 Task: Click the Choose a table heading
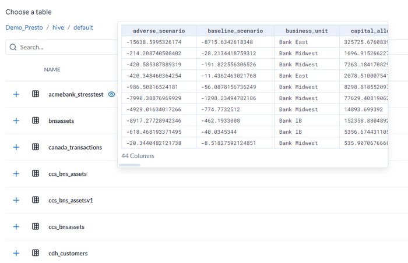click(29, 12)
